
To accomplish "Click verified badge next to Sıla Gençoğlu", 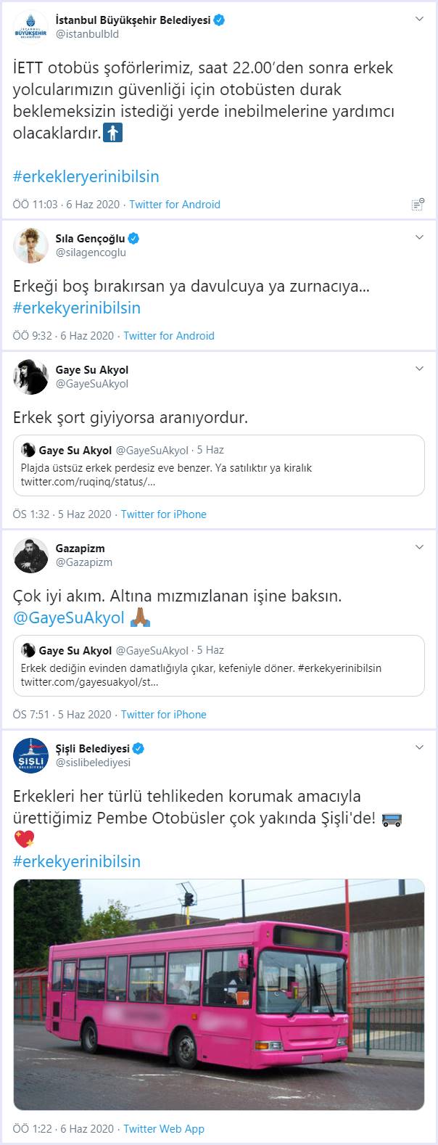I will click(134, 238).
